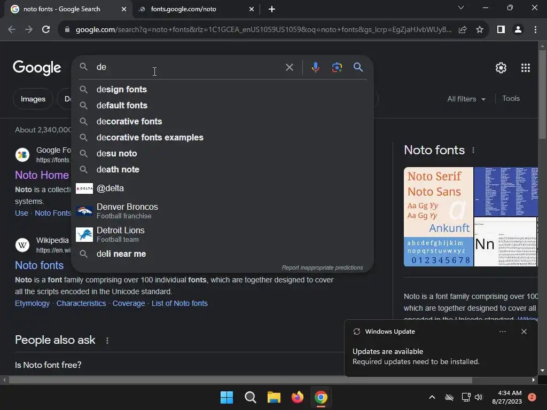Choose the 'design fonts' suggestion
The image size is (547, 410).
pos(222,90)
